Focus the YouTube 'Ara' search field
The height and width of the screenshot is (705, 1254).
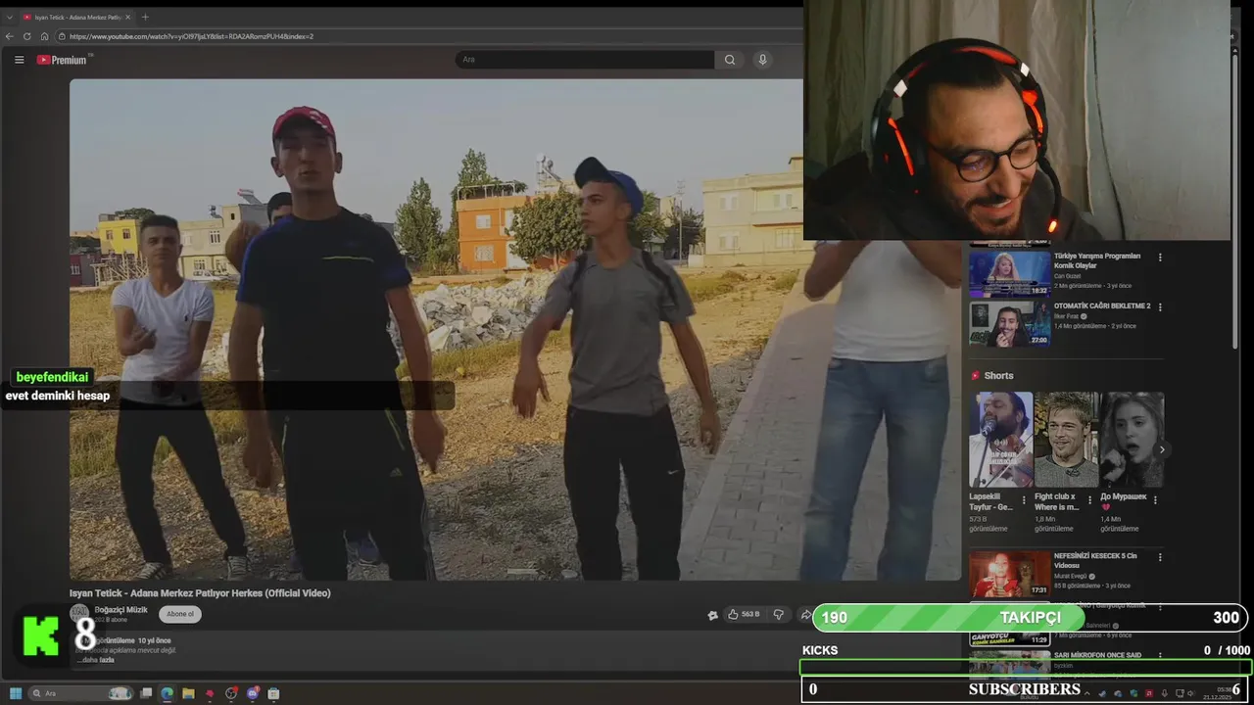click(585, 60)
